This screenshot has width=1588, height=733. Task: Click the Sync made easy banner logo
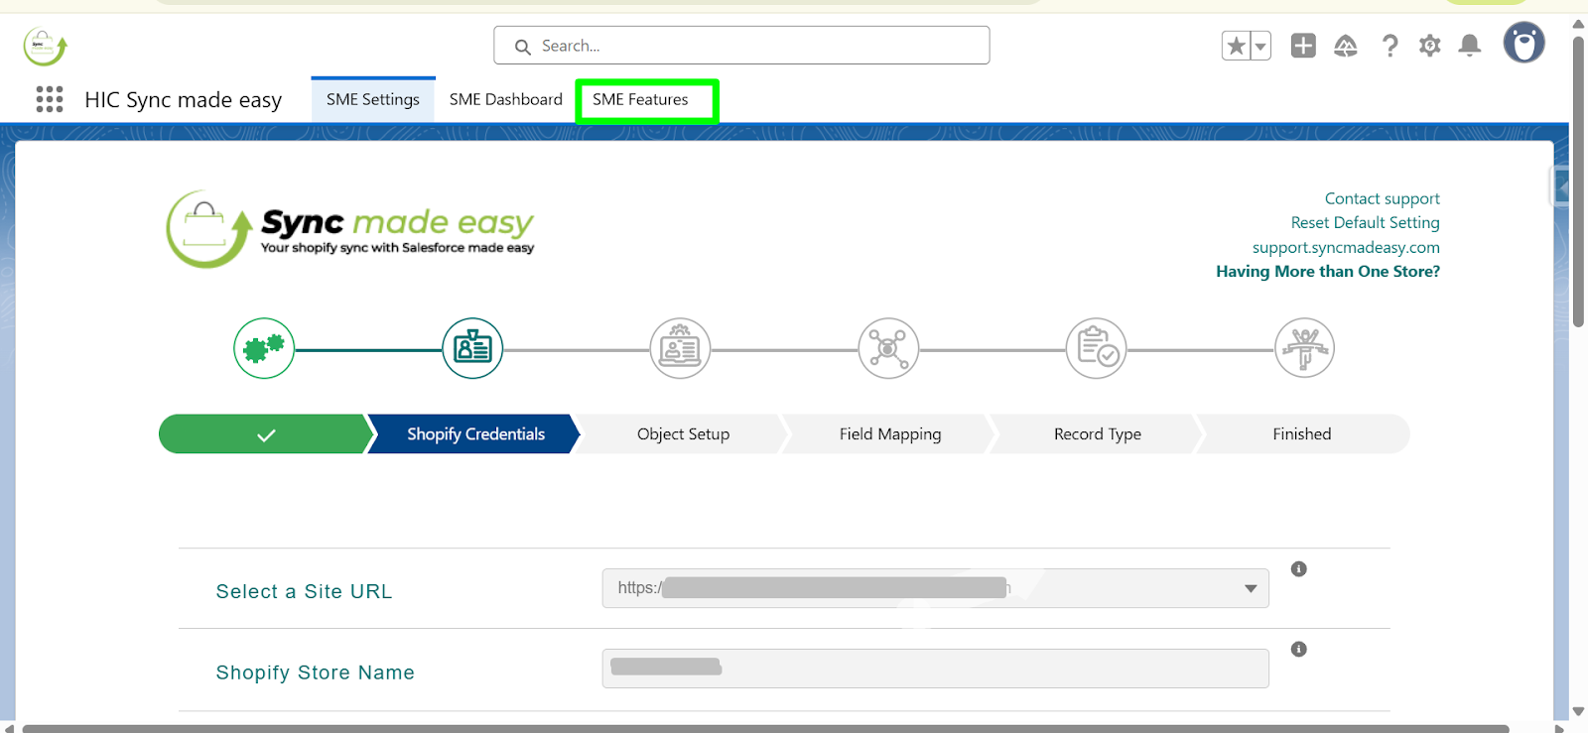point(350,229)
